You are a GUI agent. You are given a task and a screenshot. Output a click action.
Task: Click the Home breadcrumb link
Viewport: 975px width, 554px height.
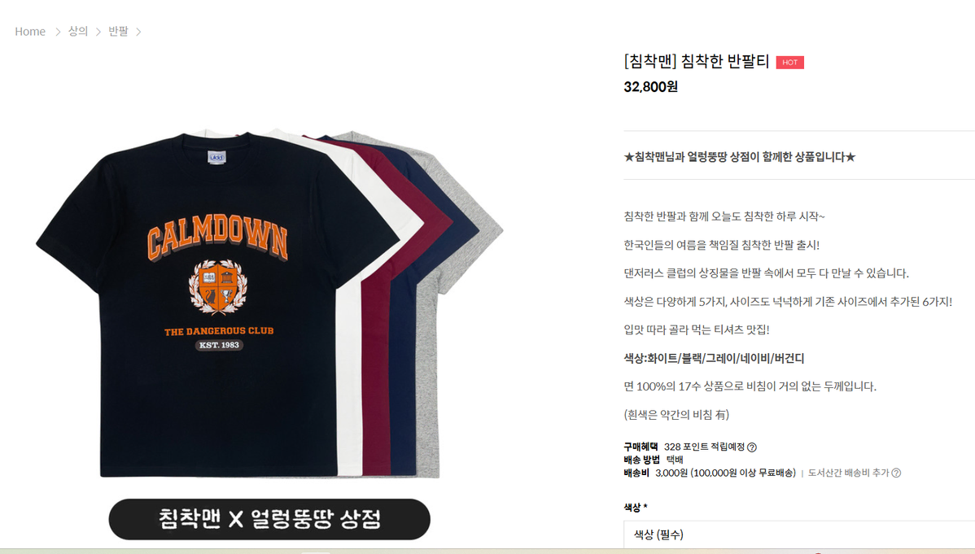30,32
